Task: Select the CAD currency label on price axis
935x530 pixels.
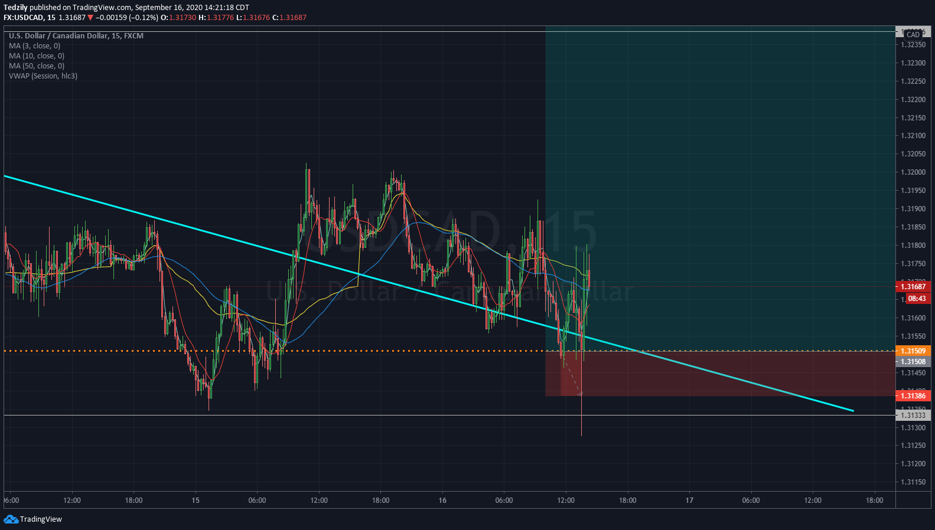Action: click(913, 35)
